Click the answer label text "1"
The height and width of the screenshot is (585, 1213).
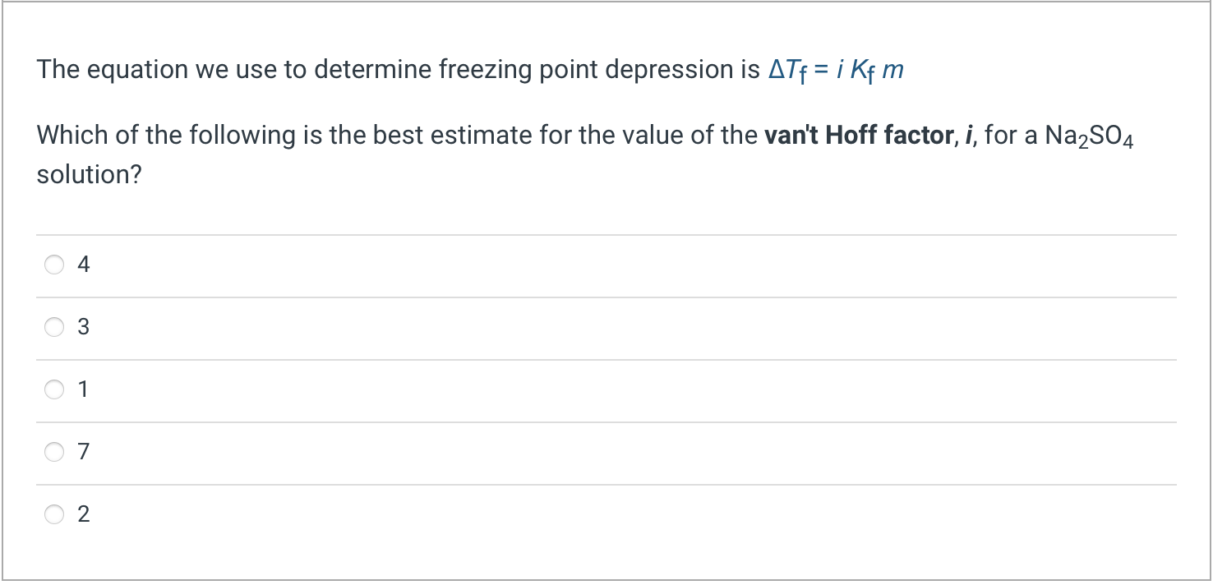[x=83, y=389]
